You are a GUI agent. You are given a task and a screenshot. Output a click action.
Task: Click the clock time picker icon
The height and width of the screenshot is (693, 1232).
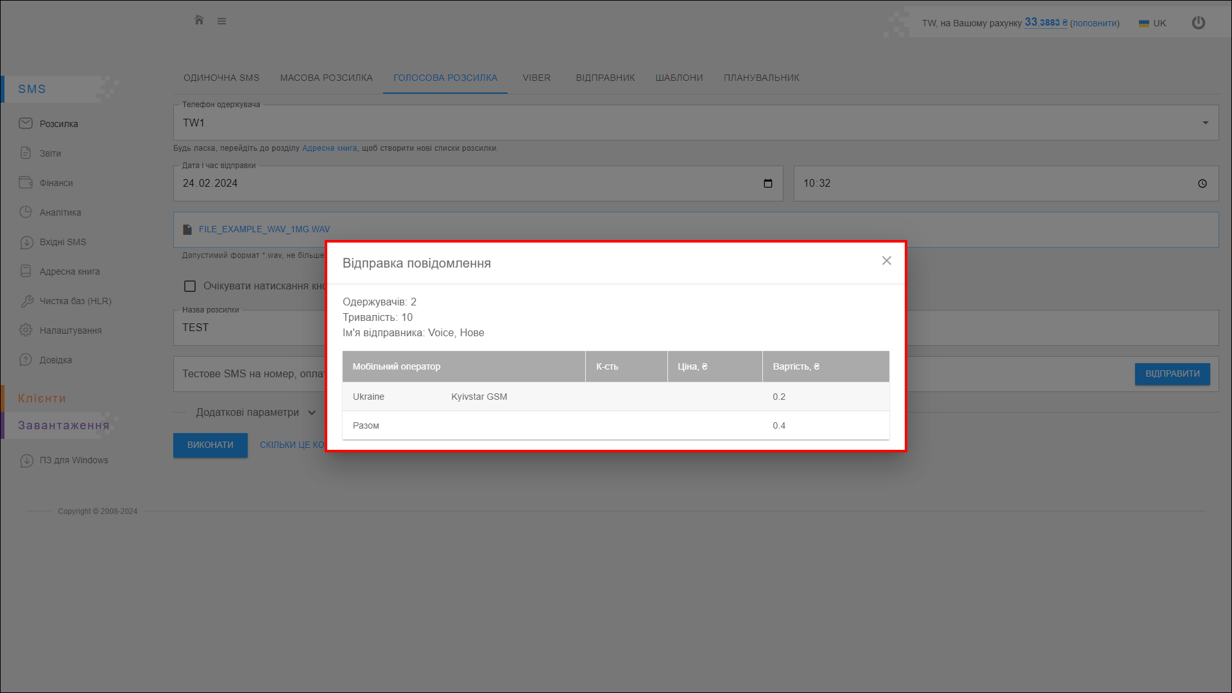click(x=1202, y=184)
